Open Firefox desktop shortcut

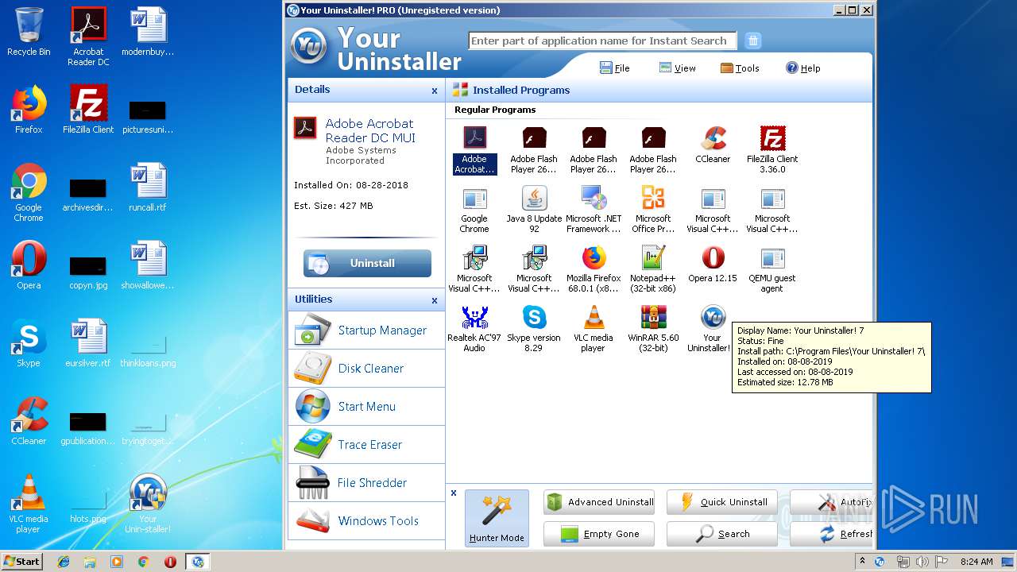click(29, 110)
